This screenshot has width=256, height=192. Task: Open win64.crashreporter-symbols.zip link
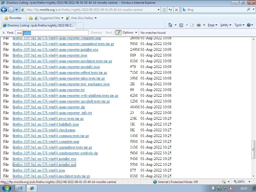[x=55, y=153]
